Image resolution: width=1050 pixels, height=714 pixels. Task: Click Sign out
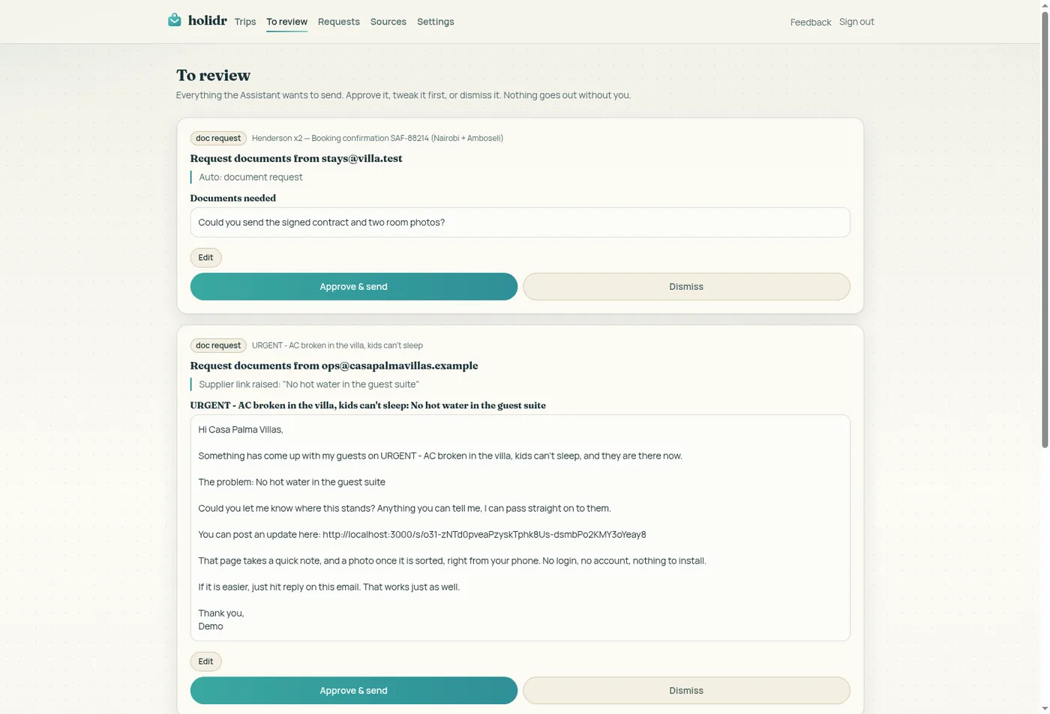[x=856, y=22]
